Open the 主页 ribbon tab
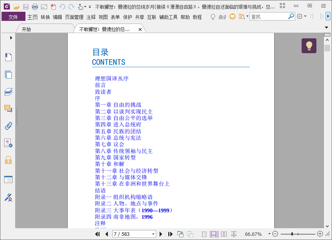This screenshot has height=240, width=332. [x=32, y=17]
